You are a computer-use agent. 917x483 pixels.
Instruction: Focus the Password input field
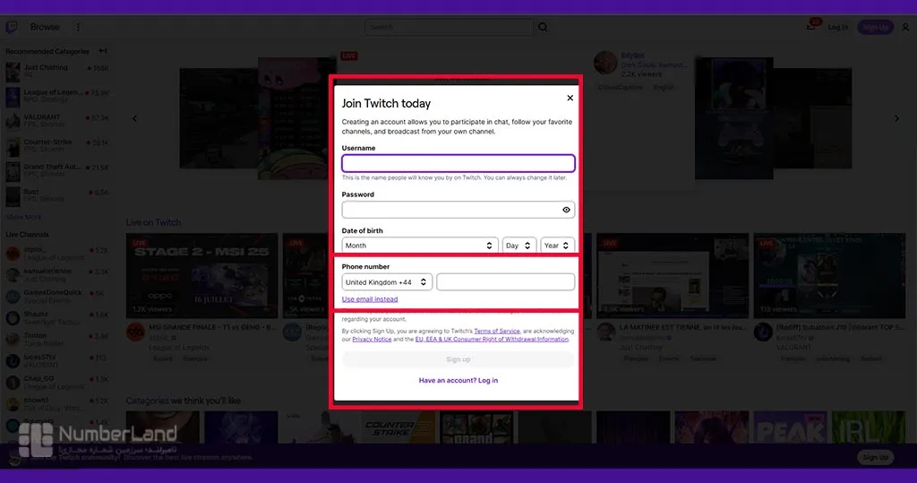458,210
